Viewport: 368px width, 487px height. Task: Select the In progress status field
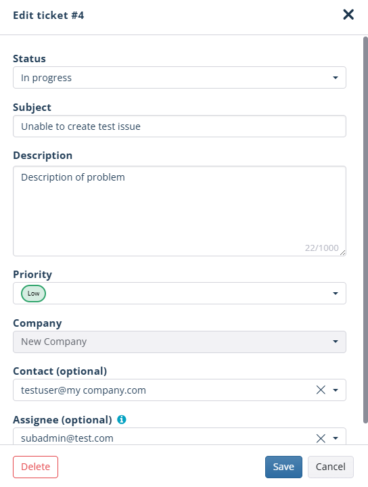coord(179,77)
